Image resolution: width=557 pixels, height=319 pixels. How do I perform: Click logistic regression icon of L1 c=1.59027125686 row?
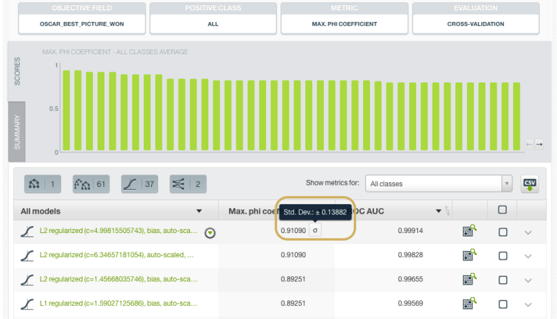[28, 304]
